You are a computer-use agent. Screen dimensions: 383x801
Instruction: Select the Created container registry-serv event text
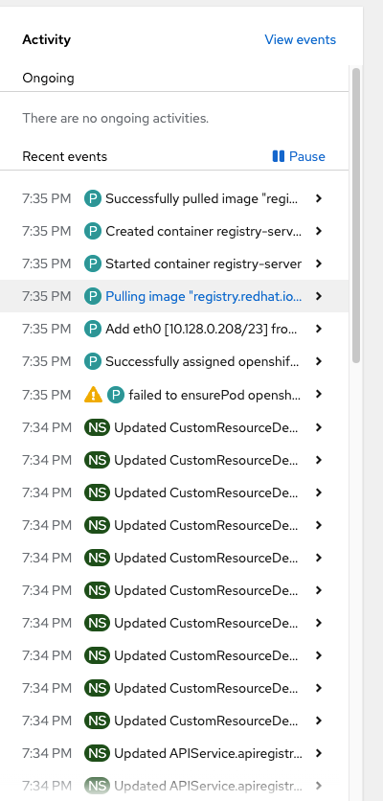tap(204, 231)
